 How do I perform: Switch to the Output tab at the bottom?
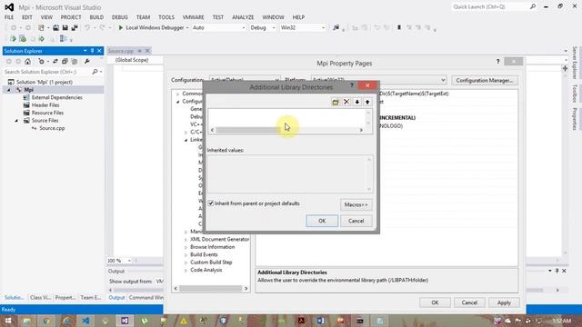click(116, 298)
